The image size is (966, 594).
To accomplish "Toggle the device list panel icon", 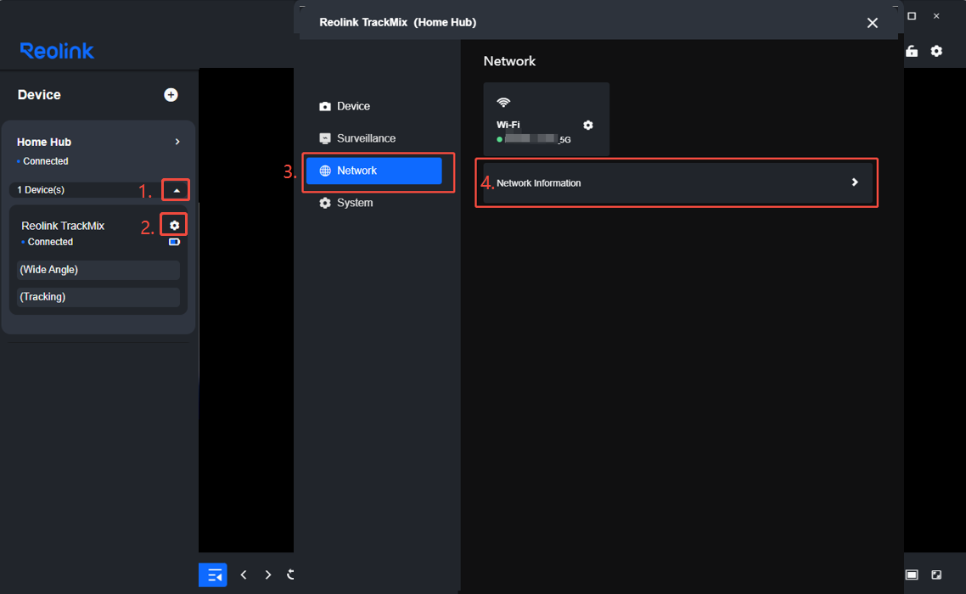I will coord(213,574).
